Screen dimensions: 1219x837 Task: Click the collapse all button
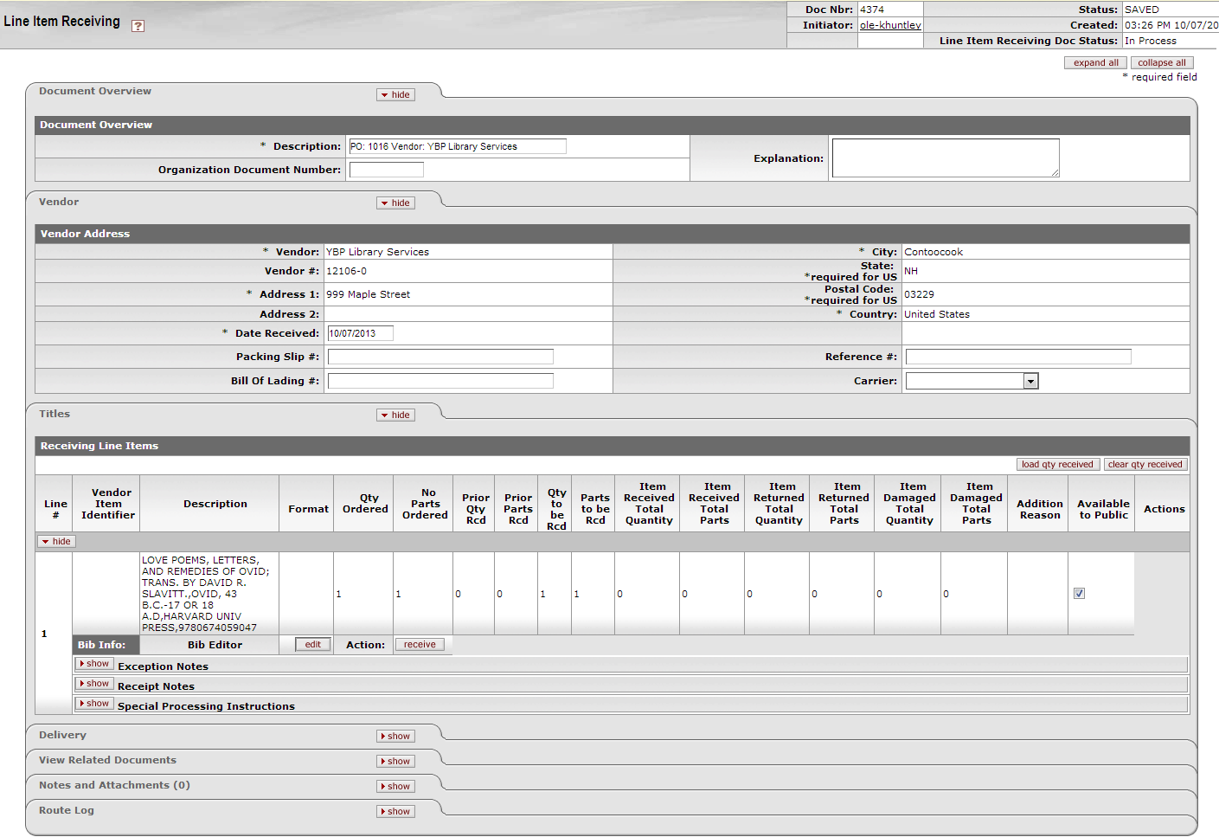[x=1162, y=63]
